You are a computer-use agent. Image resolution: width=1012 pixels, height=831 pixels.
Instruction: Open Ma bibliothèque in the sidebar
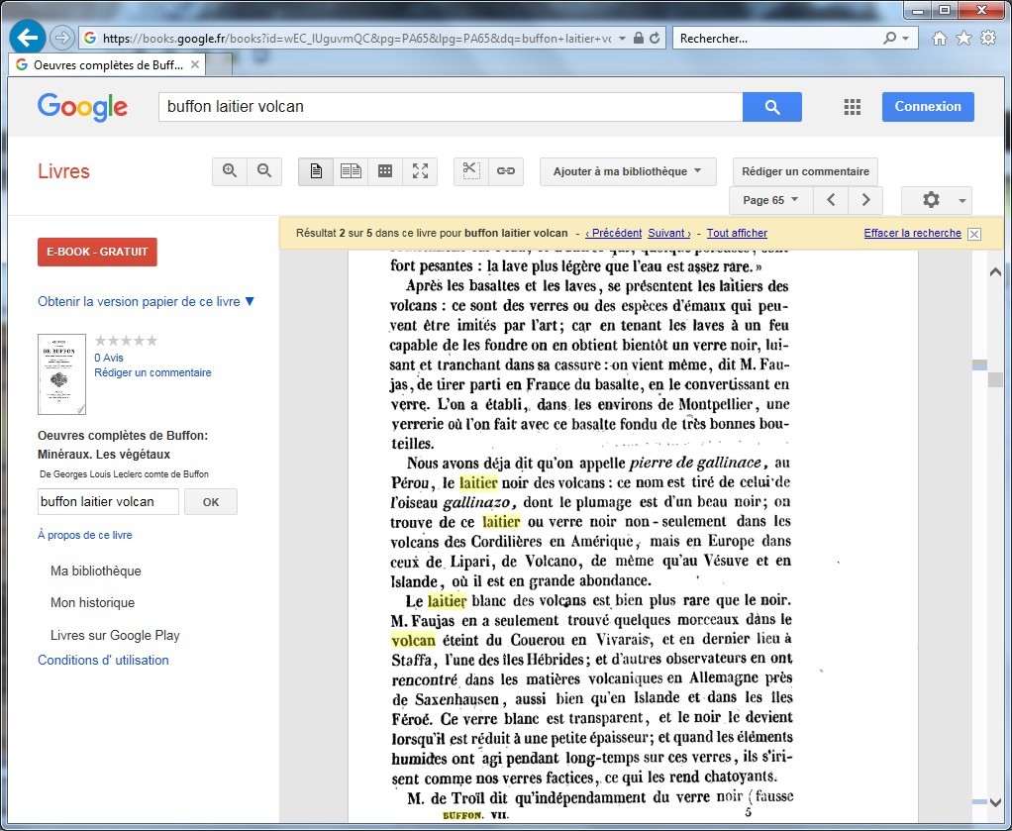tap(95, 571)
